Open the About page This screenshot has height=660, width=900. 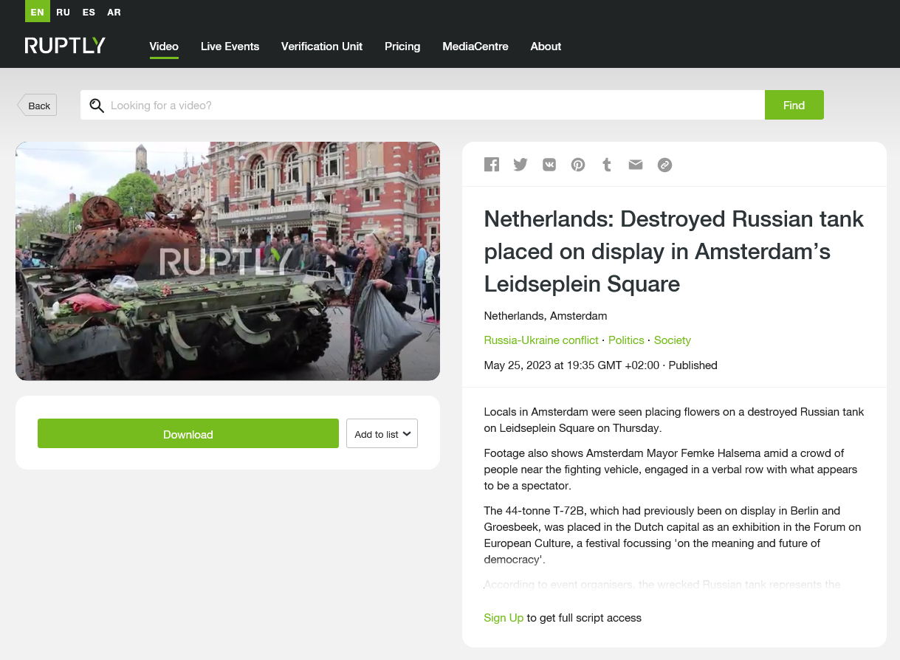point(546,46)
